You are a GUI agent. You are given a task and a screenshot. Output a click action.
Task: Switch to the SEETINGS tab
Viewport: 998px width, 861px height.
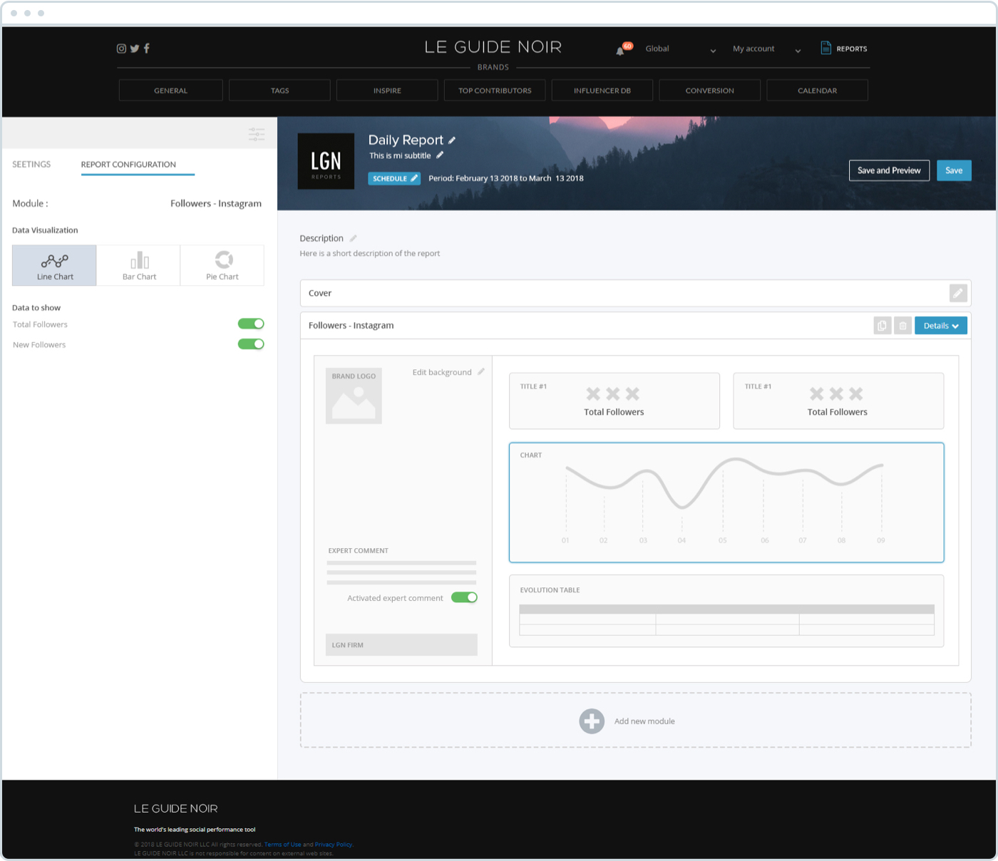[x=31, y=165]
